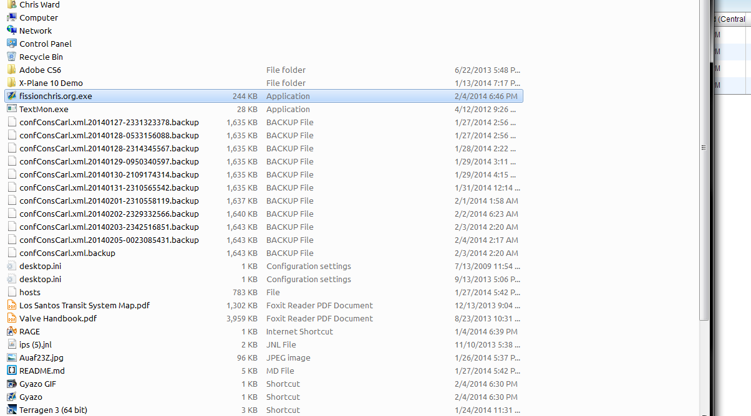Click the Terragen 3 (64 bit) shortcut icon
Image resolution: width=751 pixels, height=416 pixels.
11,410
